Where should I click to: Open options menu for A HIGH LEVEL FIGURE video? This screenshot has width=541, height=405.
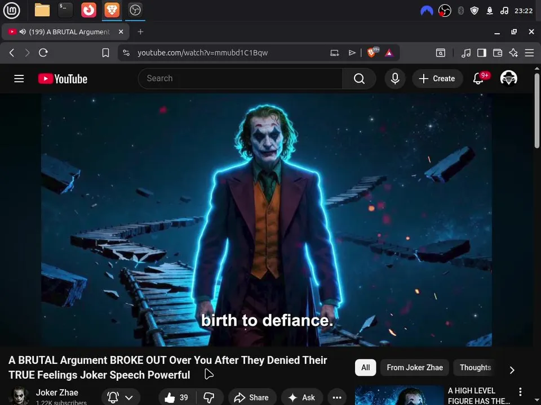pyautogui.click(x=520, y=391)
